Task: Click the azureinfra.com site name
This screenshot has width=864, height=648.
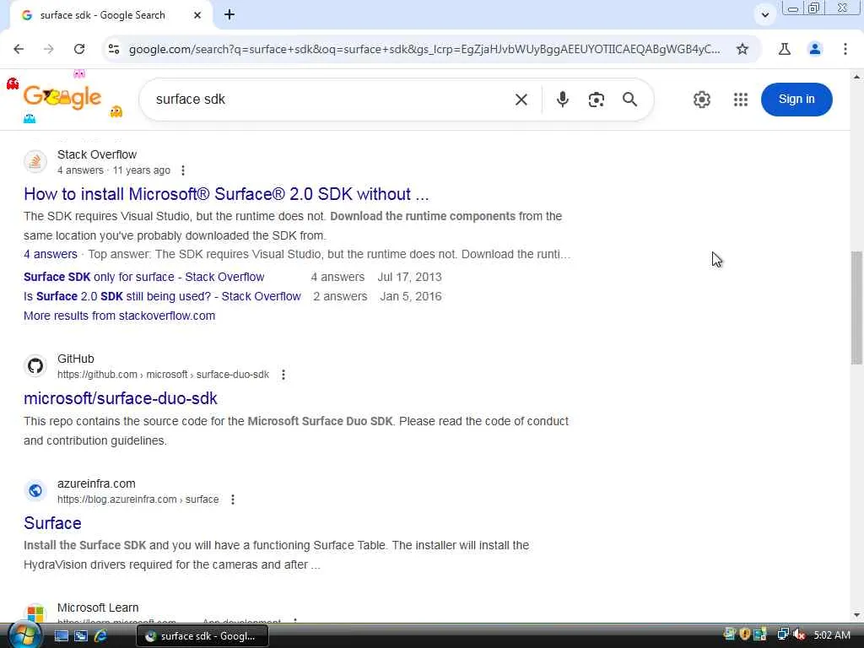Action: pos(96,483)
